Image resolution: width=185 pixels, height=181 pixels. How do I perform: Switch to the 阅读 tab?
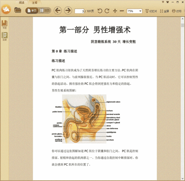(21, 3)
